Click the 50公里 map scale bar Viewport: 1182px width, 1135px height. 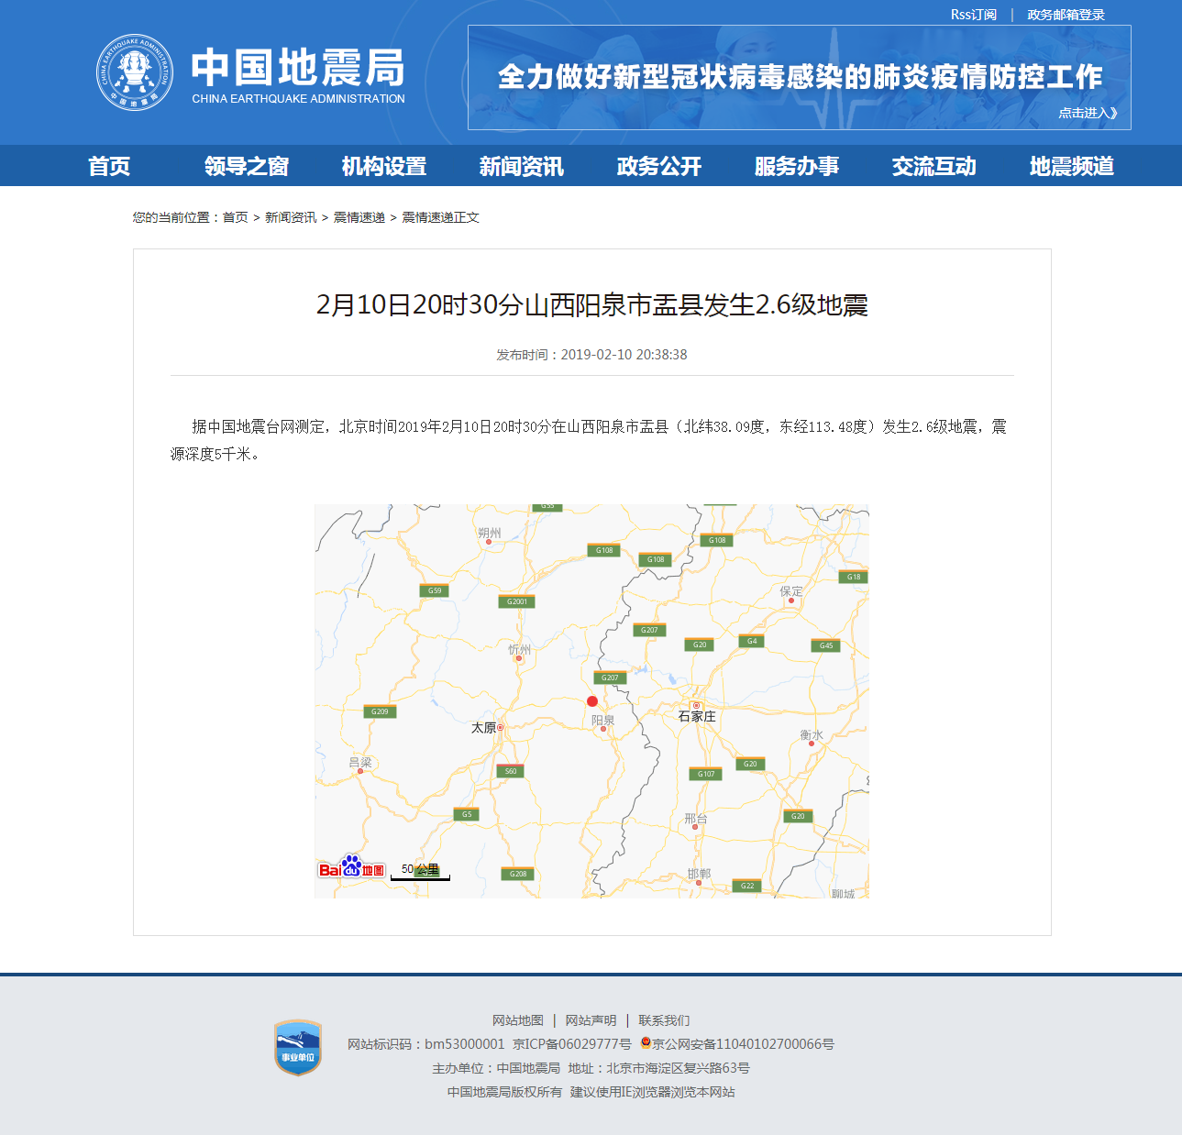pyautogui.click(x=419, y=869)
